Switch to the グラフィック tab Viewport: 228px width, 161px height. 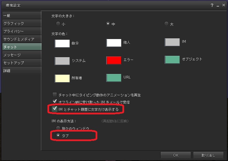click(21, 24)
